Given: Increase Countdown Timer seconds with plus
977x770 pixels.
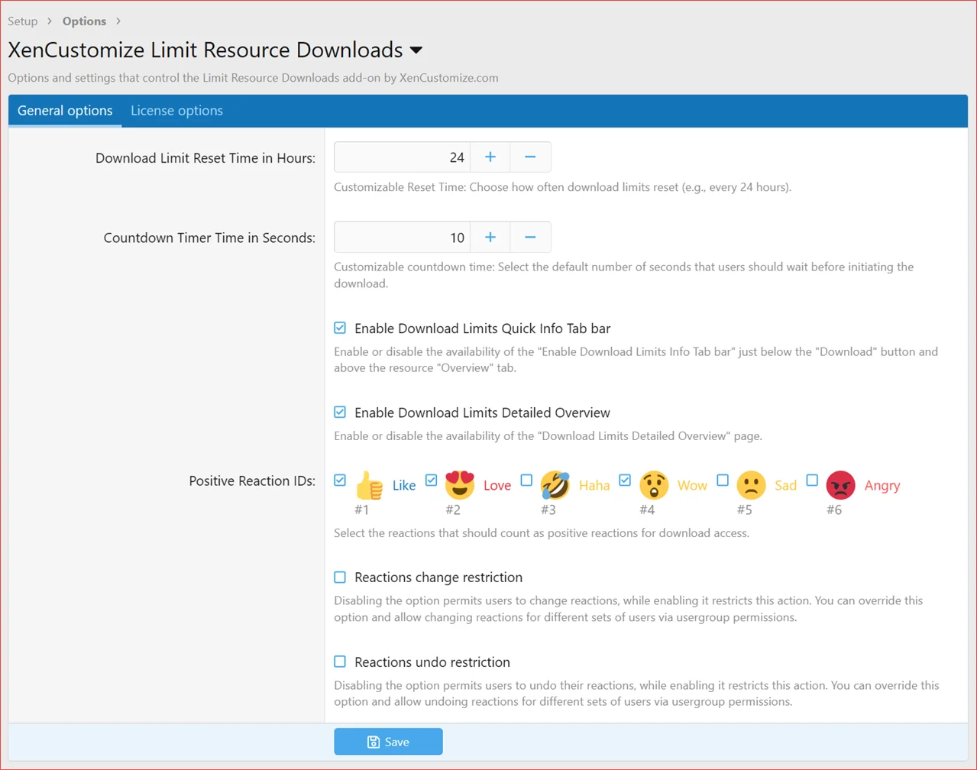Looking at the screenshot, I should 490,238.
